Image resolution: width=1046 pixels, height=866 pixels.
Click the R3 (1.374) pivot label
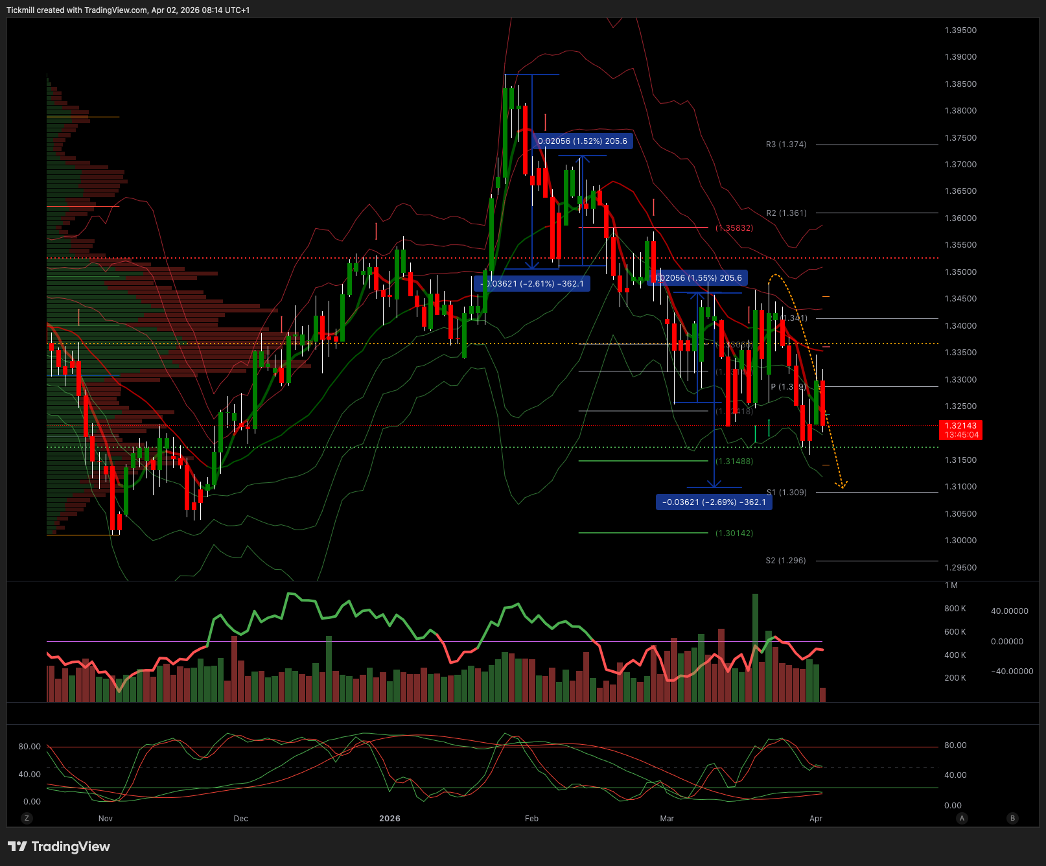pos(786,145)
